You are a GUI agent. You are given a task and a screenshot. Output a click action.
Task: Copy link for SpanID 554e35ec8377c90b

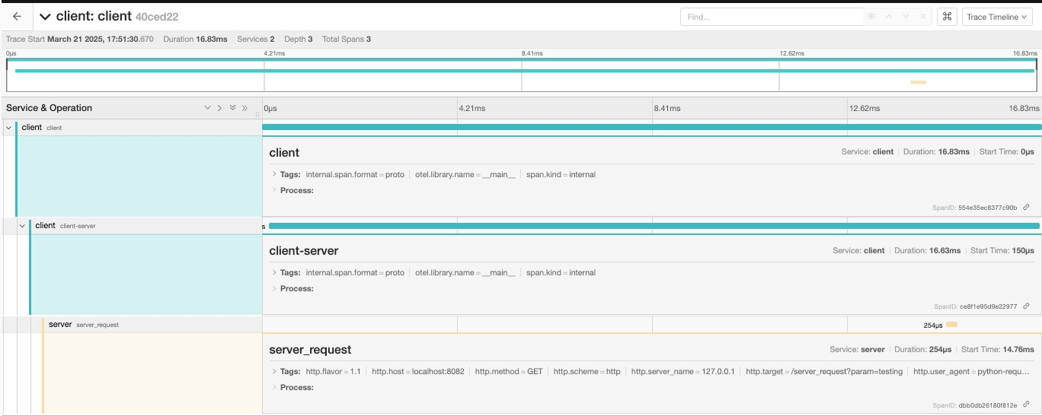tap(1026, 207)
